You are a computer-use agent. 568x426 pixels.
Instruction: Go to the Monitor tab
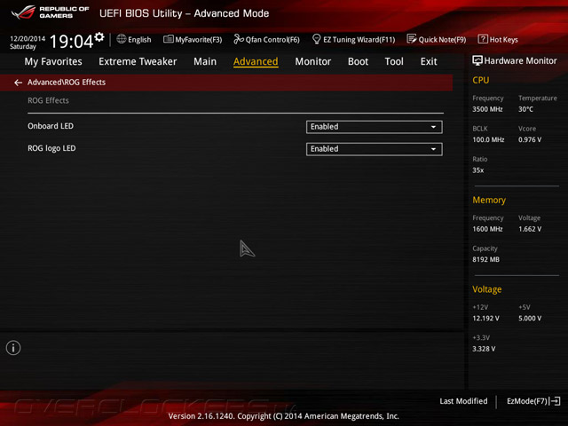pyautogui.click(x=313, y=61)
